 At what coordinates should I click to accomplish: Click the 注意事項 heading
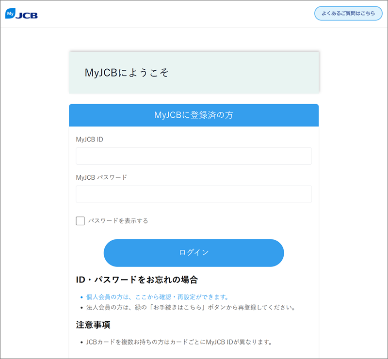93,325
